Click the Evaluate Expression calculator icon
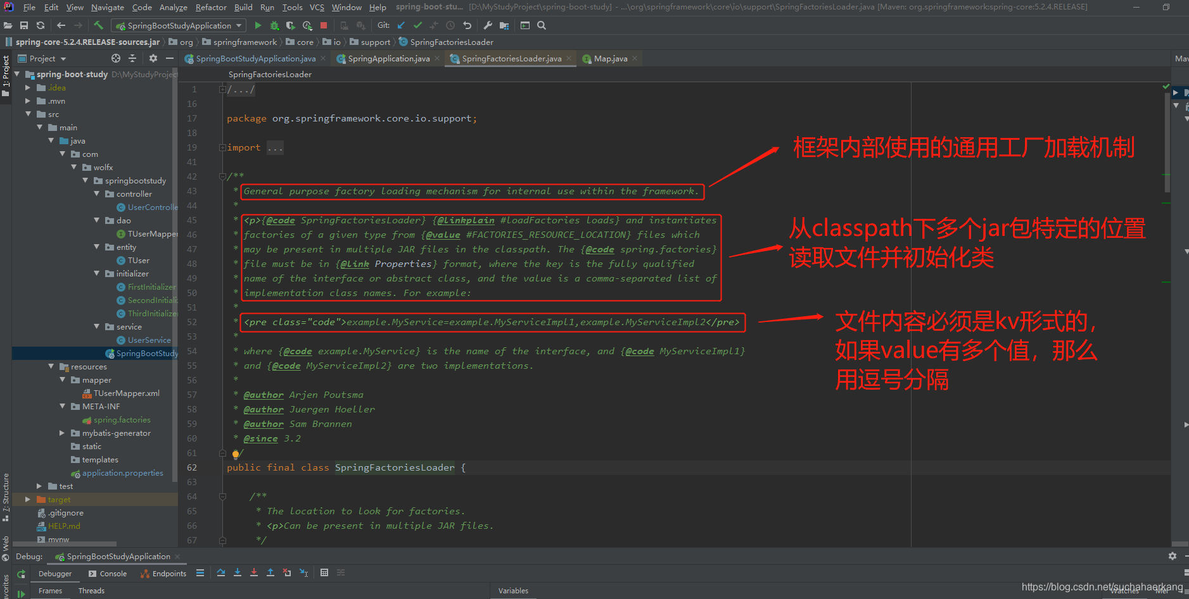 point(324,572)
